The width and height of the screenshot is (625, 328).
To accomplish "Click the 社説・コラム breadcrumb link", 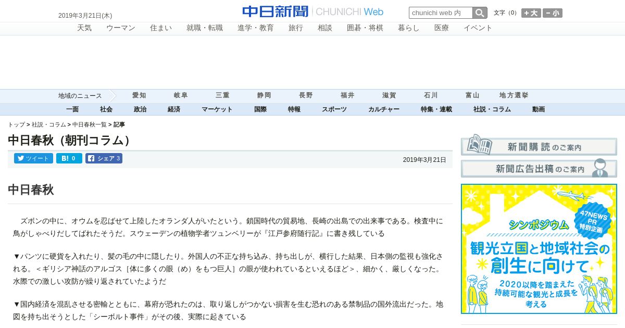I will (x=49, y=124).
